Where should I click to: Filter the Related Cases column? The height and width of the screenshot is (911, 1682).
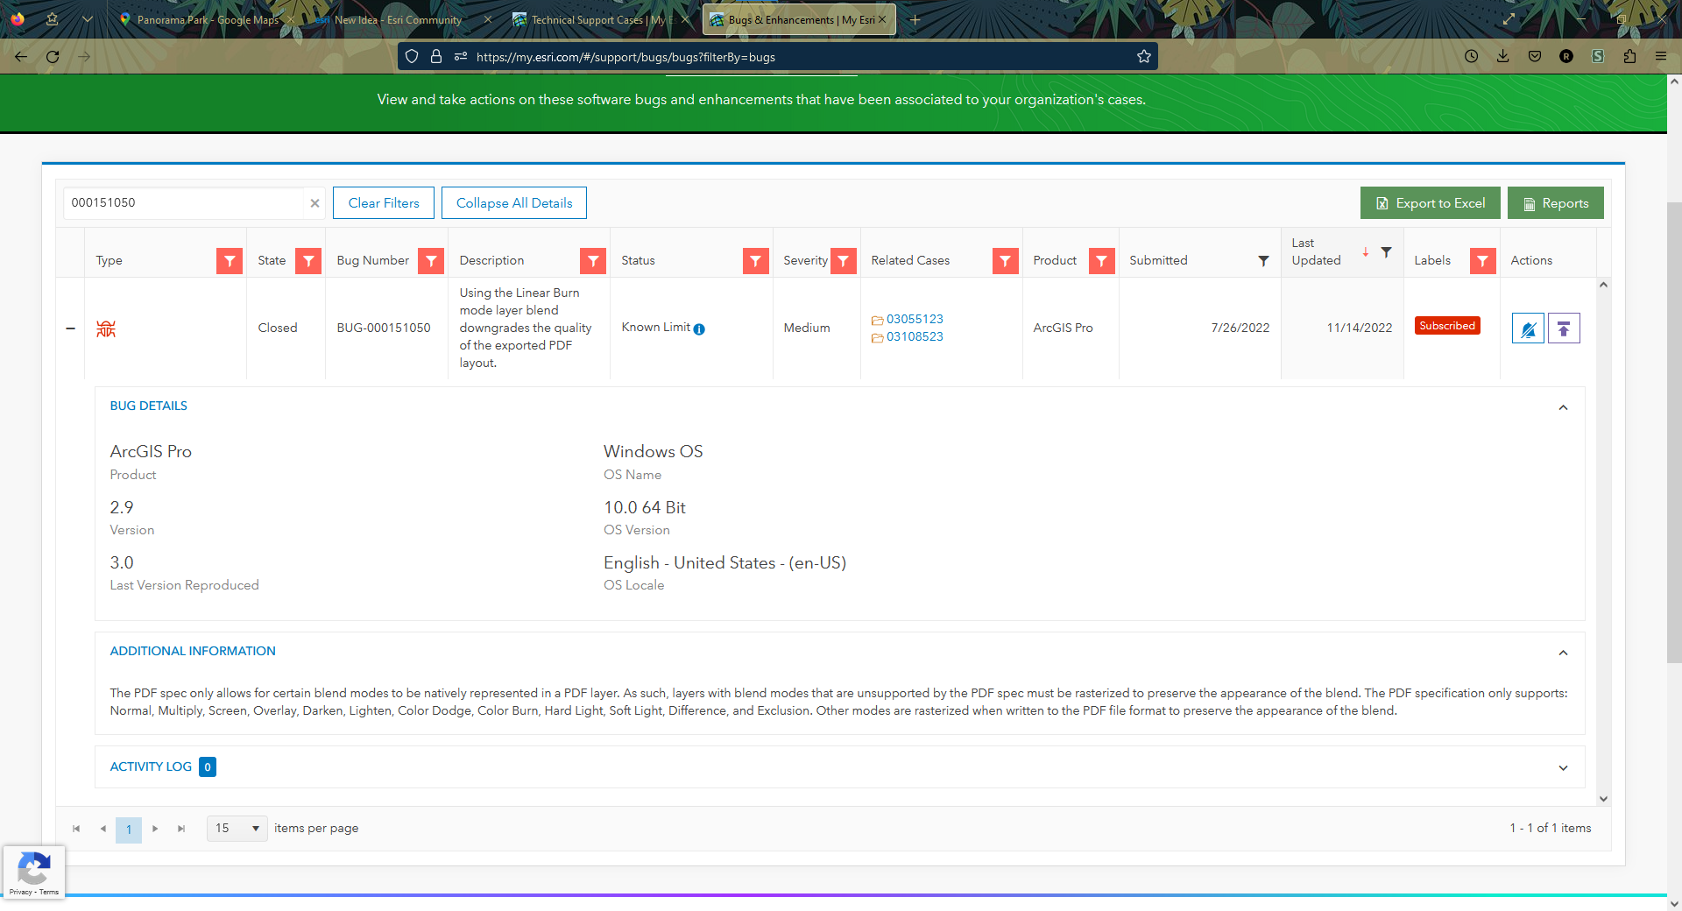pos(1005,261)
